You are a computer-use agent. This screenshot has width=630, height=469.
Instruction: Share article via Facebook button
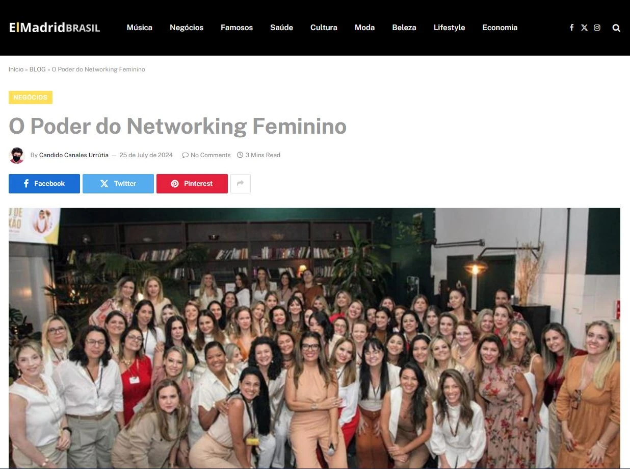[44, 184]
